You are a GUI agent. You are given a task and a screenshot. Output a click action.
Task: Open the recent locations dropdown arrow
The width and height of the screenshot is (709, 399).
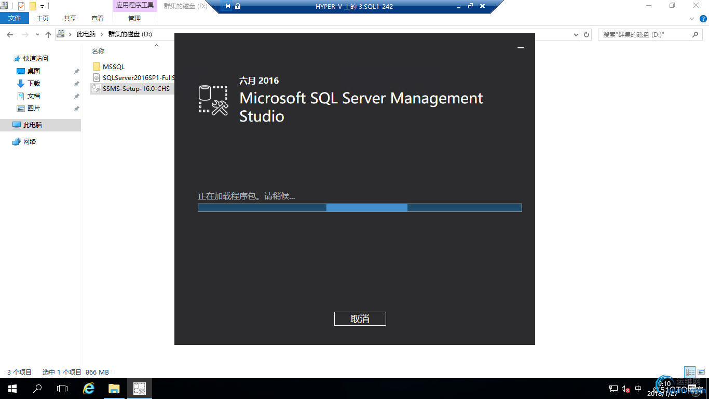pyautogui.click(x=37, y=35)
